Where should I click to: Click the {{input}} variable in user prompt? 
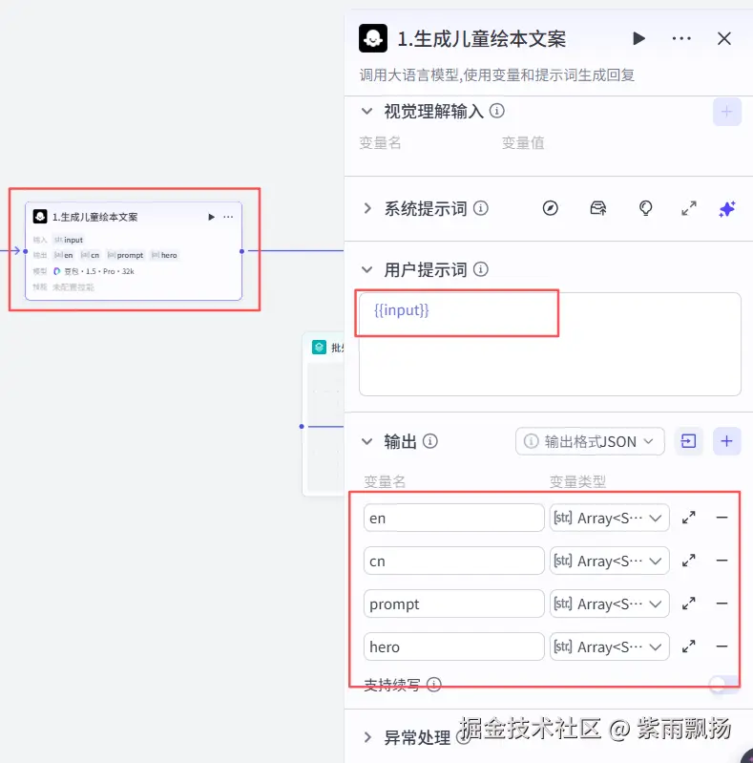[401, 310]
